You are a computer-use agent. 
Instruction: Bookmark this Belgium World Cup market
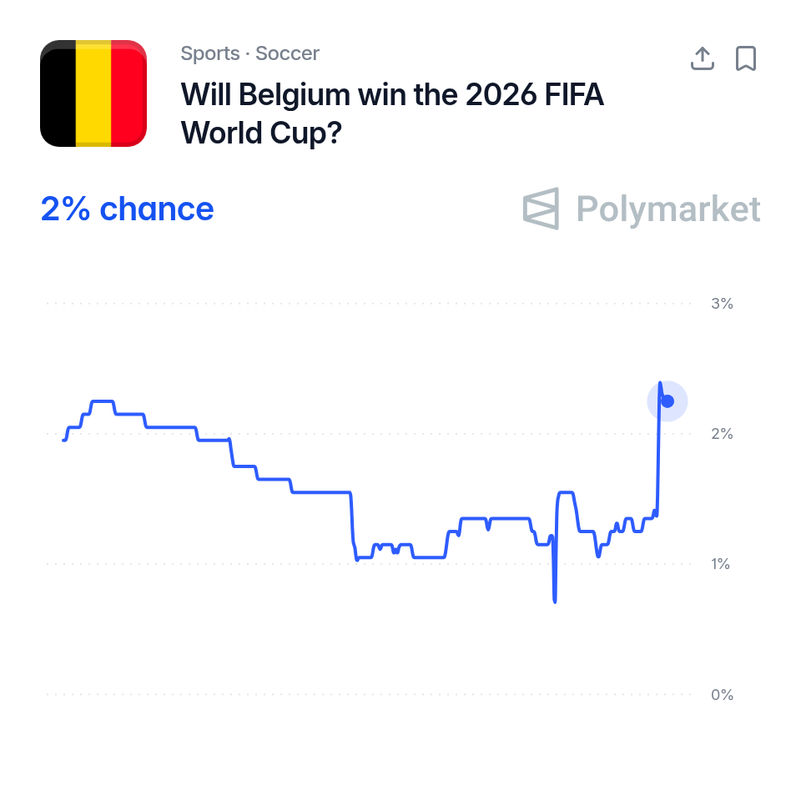pos(746,58)
